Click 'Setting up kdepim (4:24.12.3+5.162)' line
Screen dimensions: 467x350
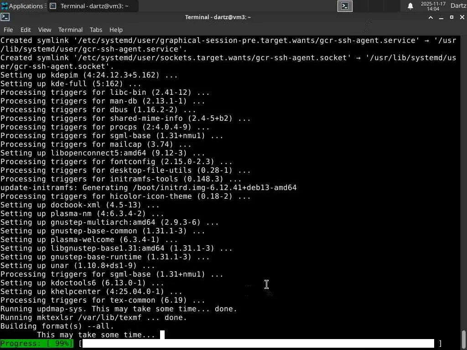coord(89,75)
